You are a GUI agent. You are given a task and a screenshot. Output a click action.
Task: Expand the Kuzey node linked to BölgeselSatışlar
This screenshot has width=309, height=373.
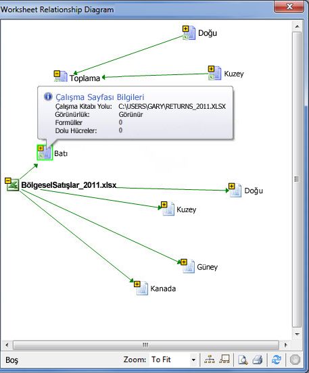click(x=164, y=205)
